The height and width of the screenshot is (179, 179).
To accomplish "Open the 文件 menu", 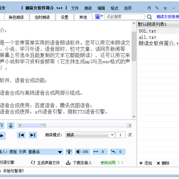I will (x=75, y=8).
